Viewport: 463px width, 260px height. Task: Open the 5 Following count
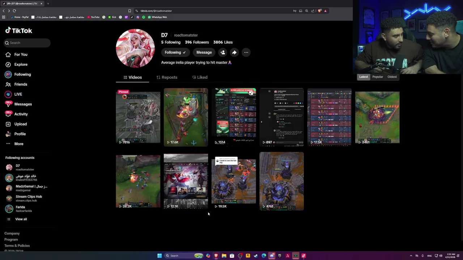(x=171, y=42)
